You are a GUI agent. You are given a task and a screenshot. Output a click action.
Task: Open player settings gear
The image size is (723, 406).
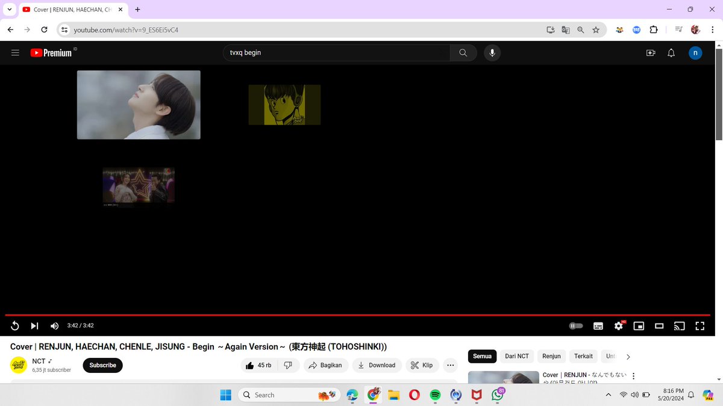pyautogui.click(x=619, y=325)
